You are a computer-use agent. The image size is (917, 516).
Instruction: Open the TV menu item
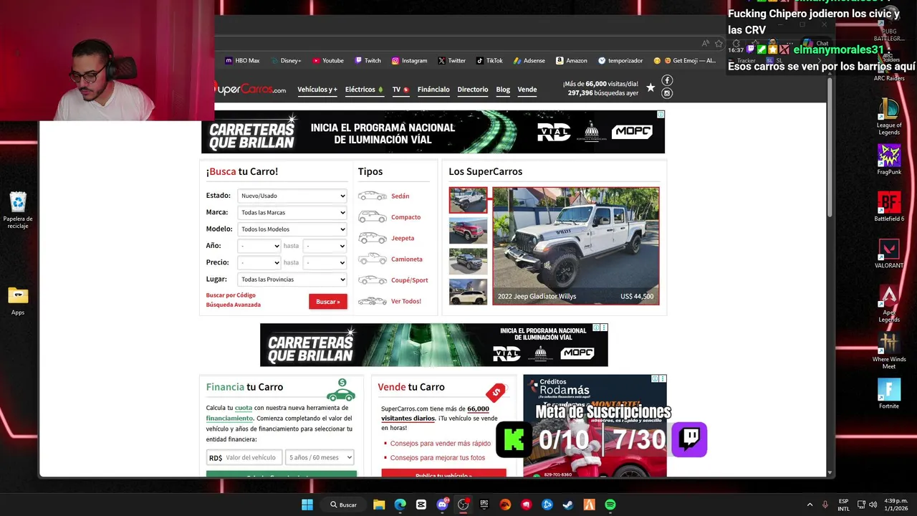click(x=400, y=90)
